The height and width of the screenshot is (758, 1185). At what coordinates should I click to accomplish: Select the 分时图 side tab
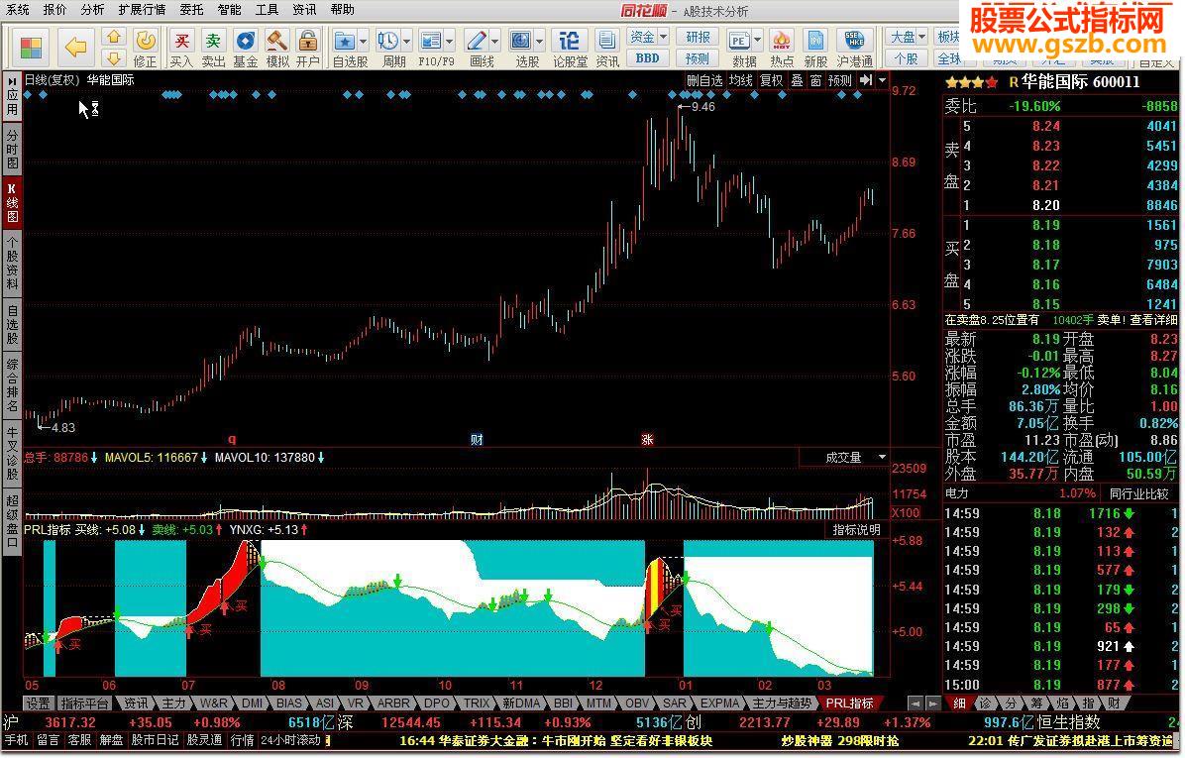tap(12, 148)
